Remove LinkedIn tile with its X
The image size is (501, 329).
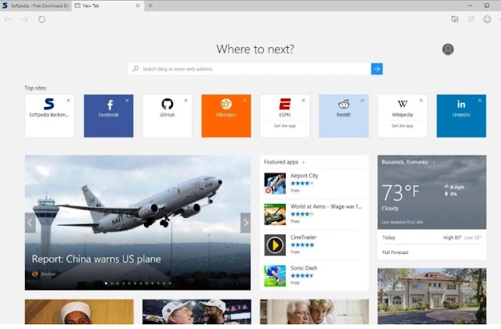(480, 100)
